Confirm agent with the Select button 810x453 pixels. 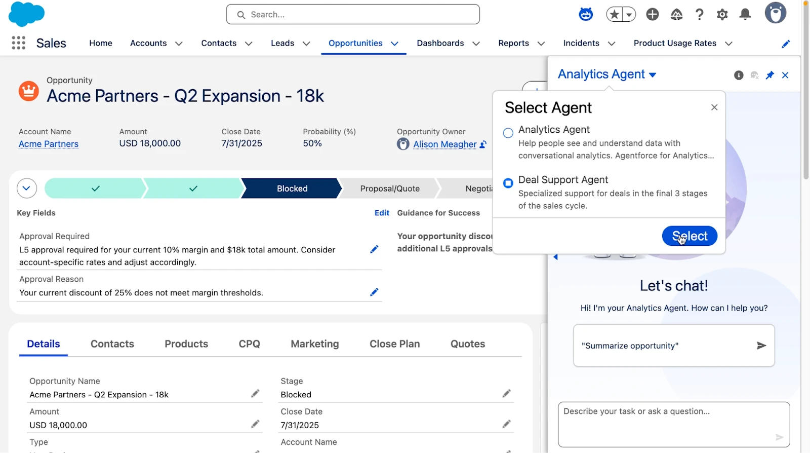coord(690,236)
